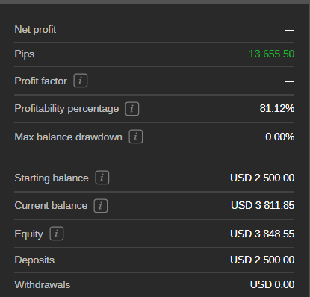Click the 81.12% profitability value

(x=277, y=108)
